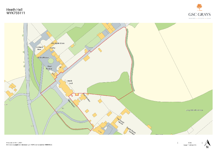This screenshot has width=217, height=153.
Task: Click the GSC GRAYS company name text
Action: pos(199,15)
